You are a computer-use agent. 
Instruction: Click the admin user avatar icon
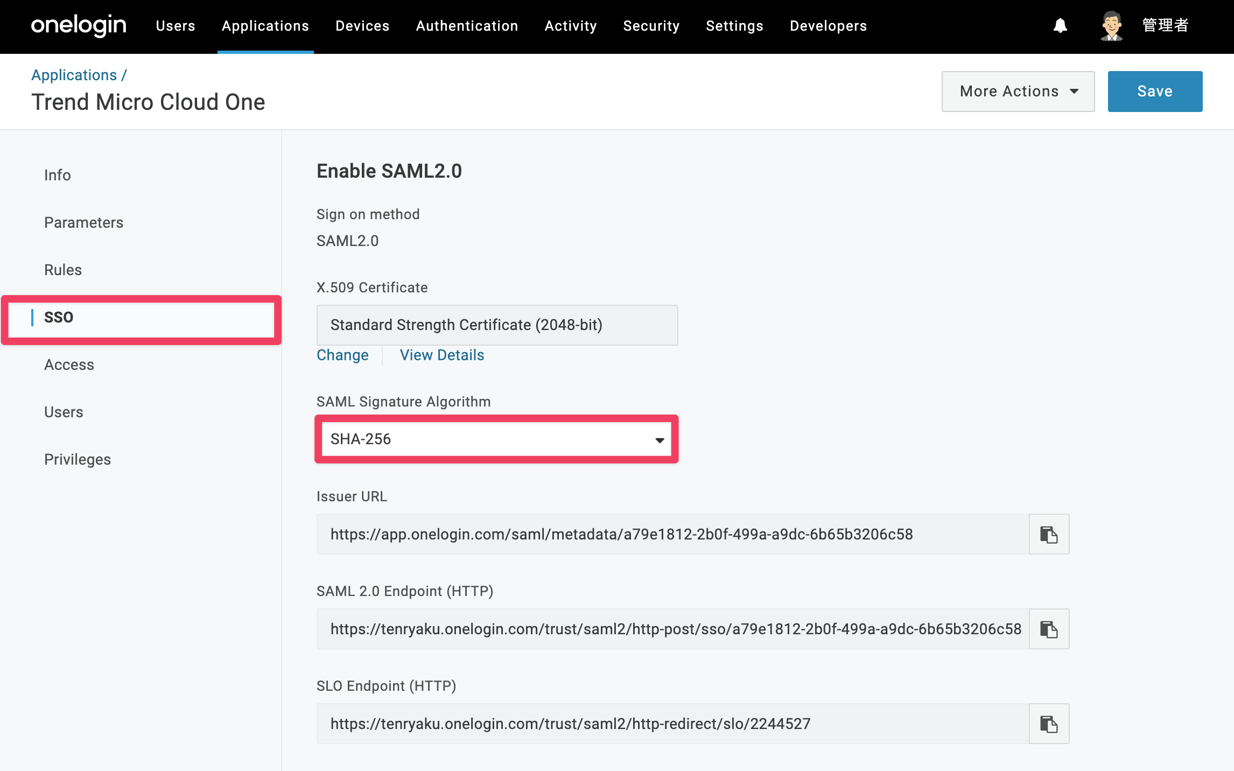click(1111, 25)
